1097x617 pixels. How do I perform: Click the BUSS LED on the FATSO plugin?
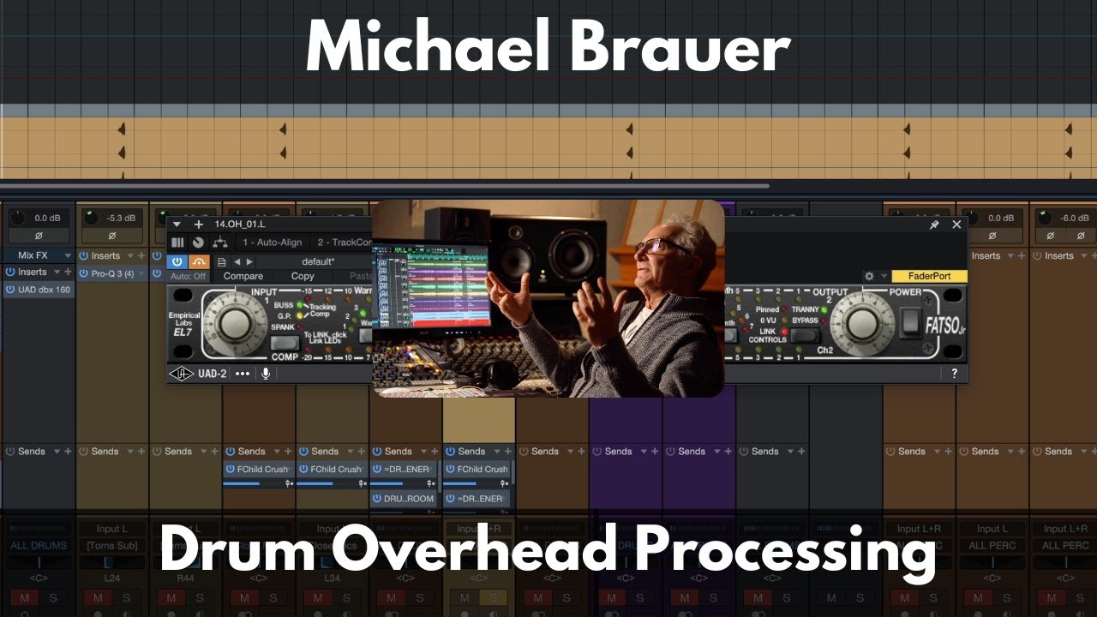pyautogui.click(x=299, y=305)
